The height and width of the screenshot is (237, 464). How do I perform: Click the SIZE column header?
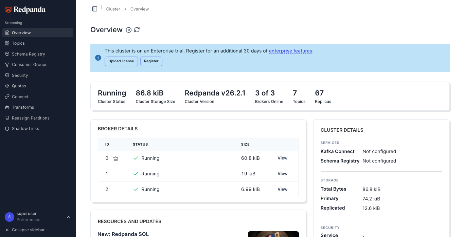click(245, 144)
